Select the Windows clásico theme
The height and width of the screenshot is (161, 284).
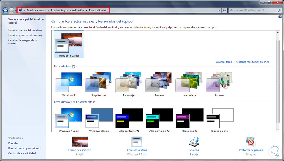[99, 120]
